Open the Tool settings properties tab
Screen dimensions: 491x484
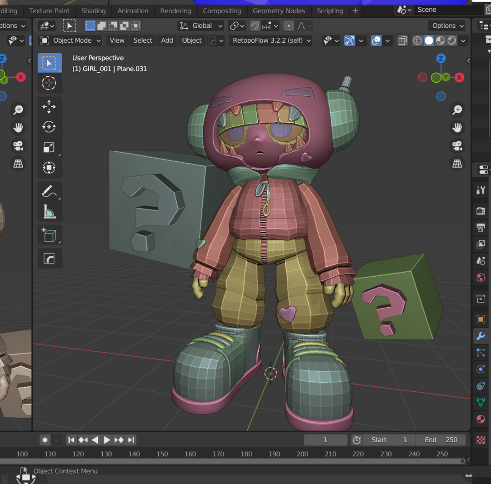pyautogui.click(x=481, y=190)
